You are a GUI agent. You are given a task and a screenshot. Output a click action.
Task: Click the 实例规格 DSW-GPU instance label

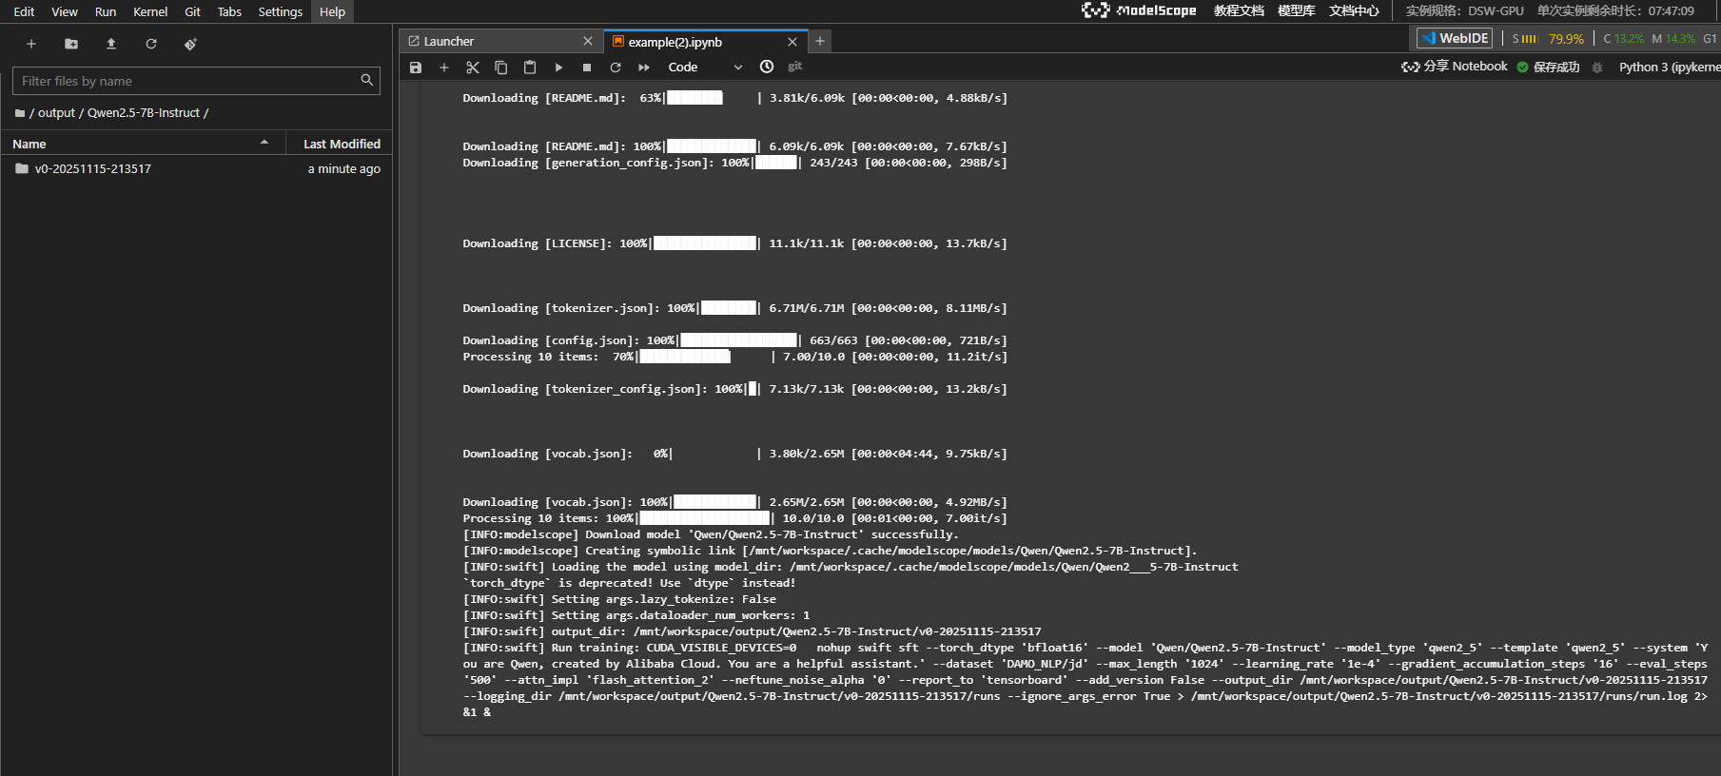click(x=1464, y=10)
